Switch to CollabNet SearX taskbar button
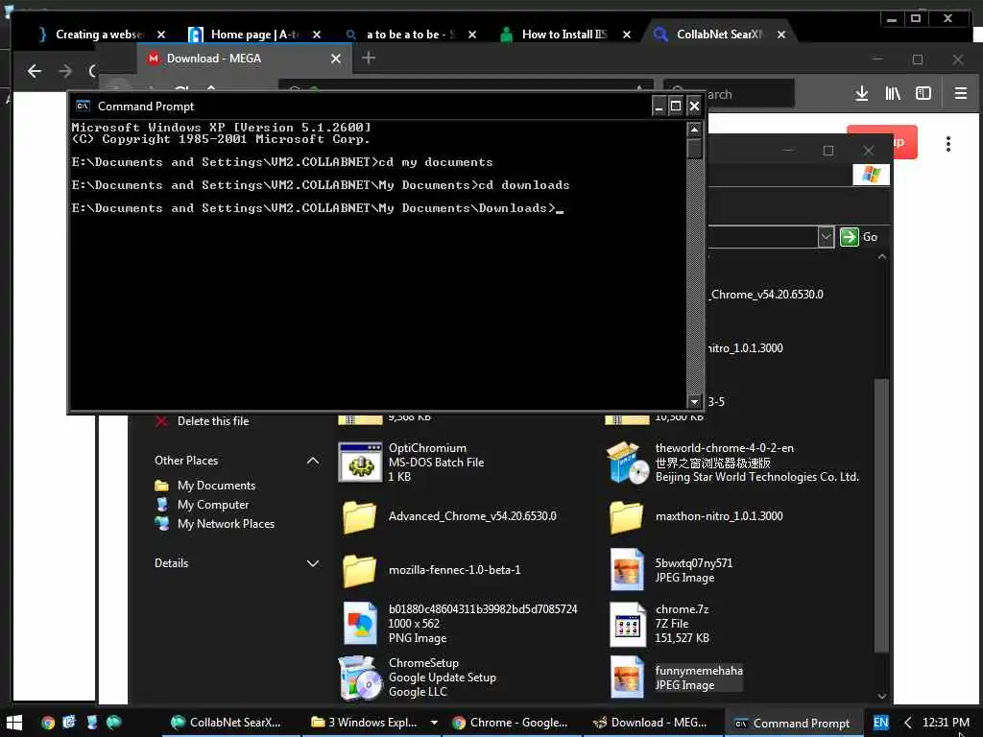Image resolution: width=983 pixels, height=737 pixels. 227,723
